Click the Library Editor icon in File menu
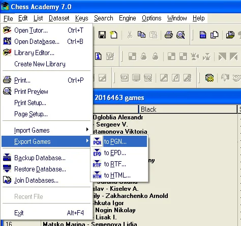241x226 pixels. [7, 53]
